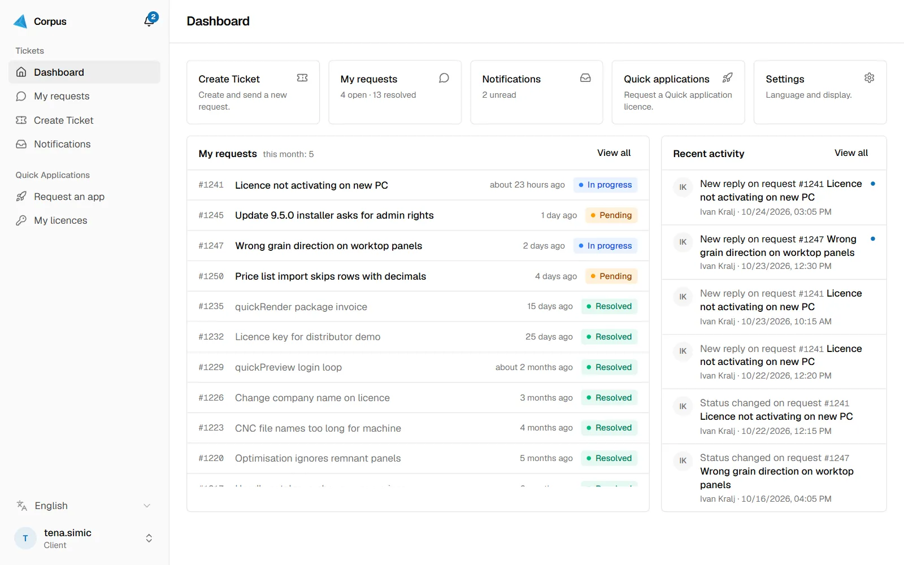The height and width of the screenshot is (565, 904).
Task: Open ticket Update 9.5.0 installer asks for admin rights
Action: 418,215
